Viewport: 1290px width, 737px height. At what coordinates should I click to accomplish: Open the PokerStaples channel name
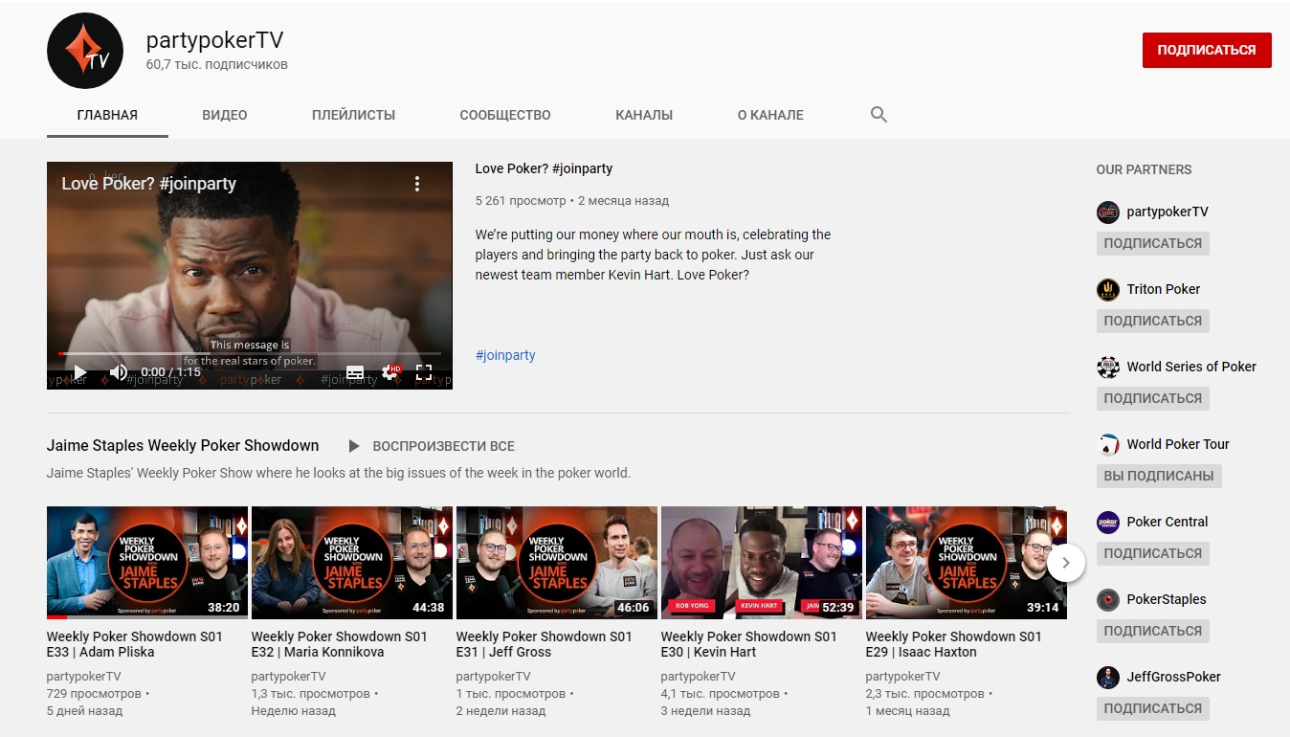pyautogui.click(x=1167, y=599)
